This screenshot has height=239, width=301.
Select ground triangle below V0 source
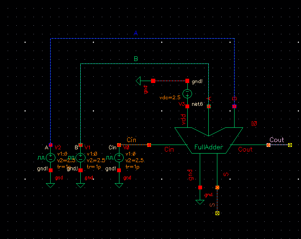click(119, 186)
